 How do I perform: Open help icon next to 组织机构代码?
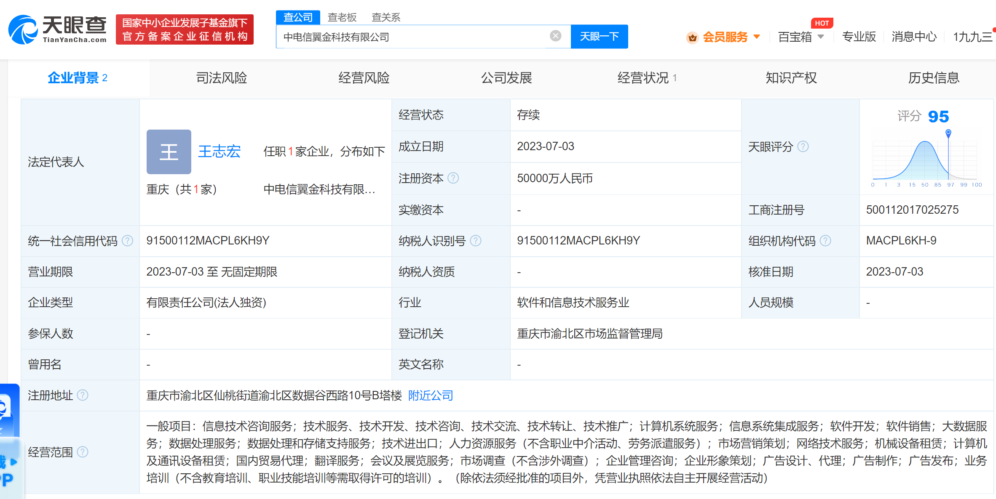tap(826, 241)
